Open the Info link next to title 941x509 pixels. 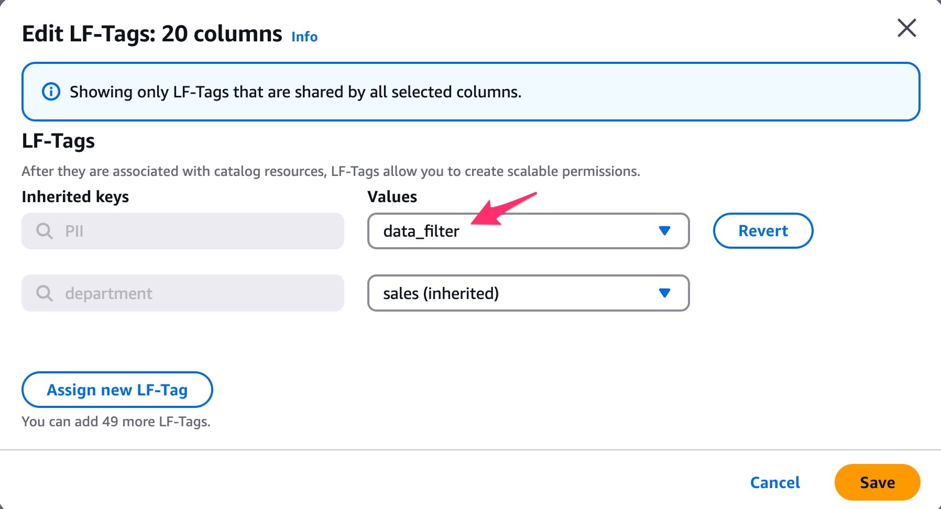pos(304,37)
